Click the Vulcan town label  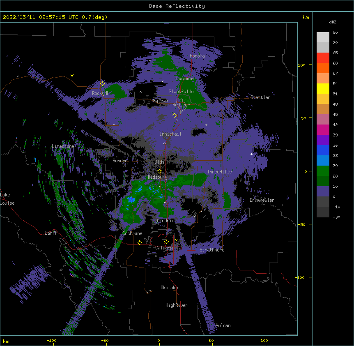coord(223,325)
